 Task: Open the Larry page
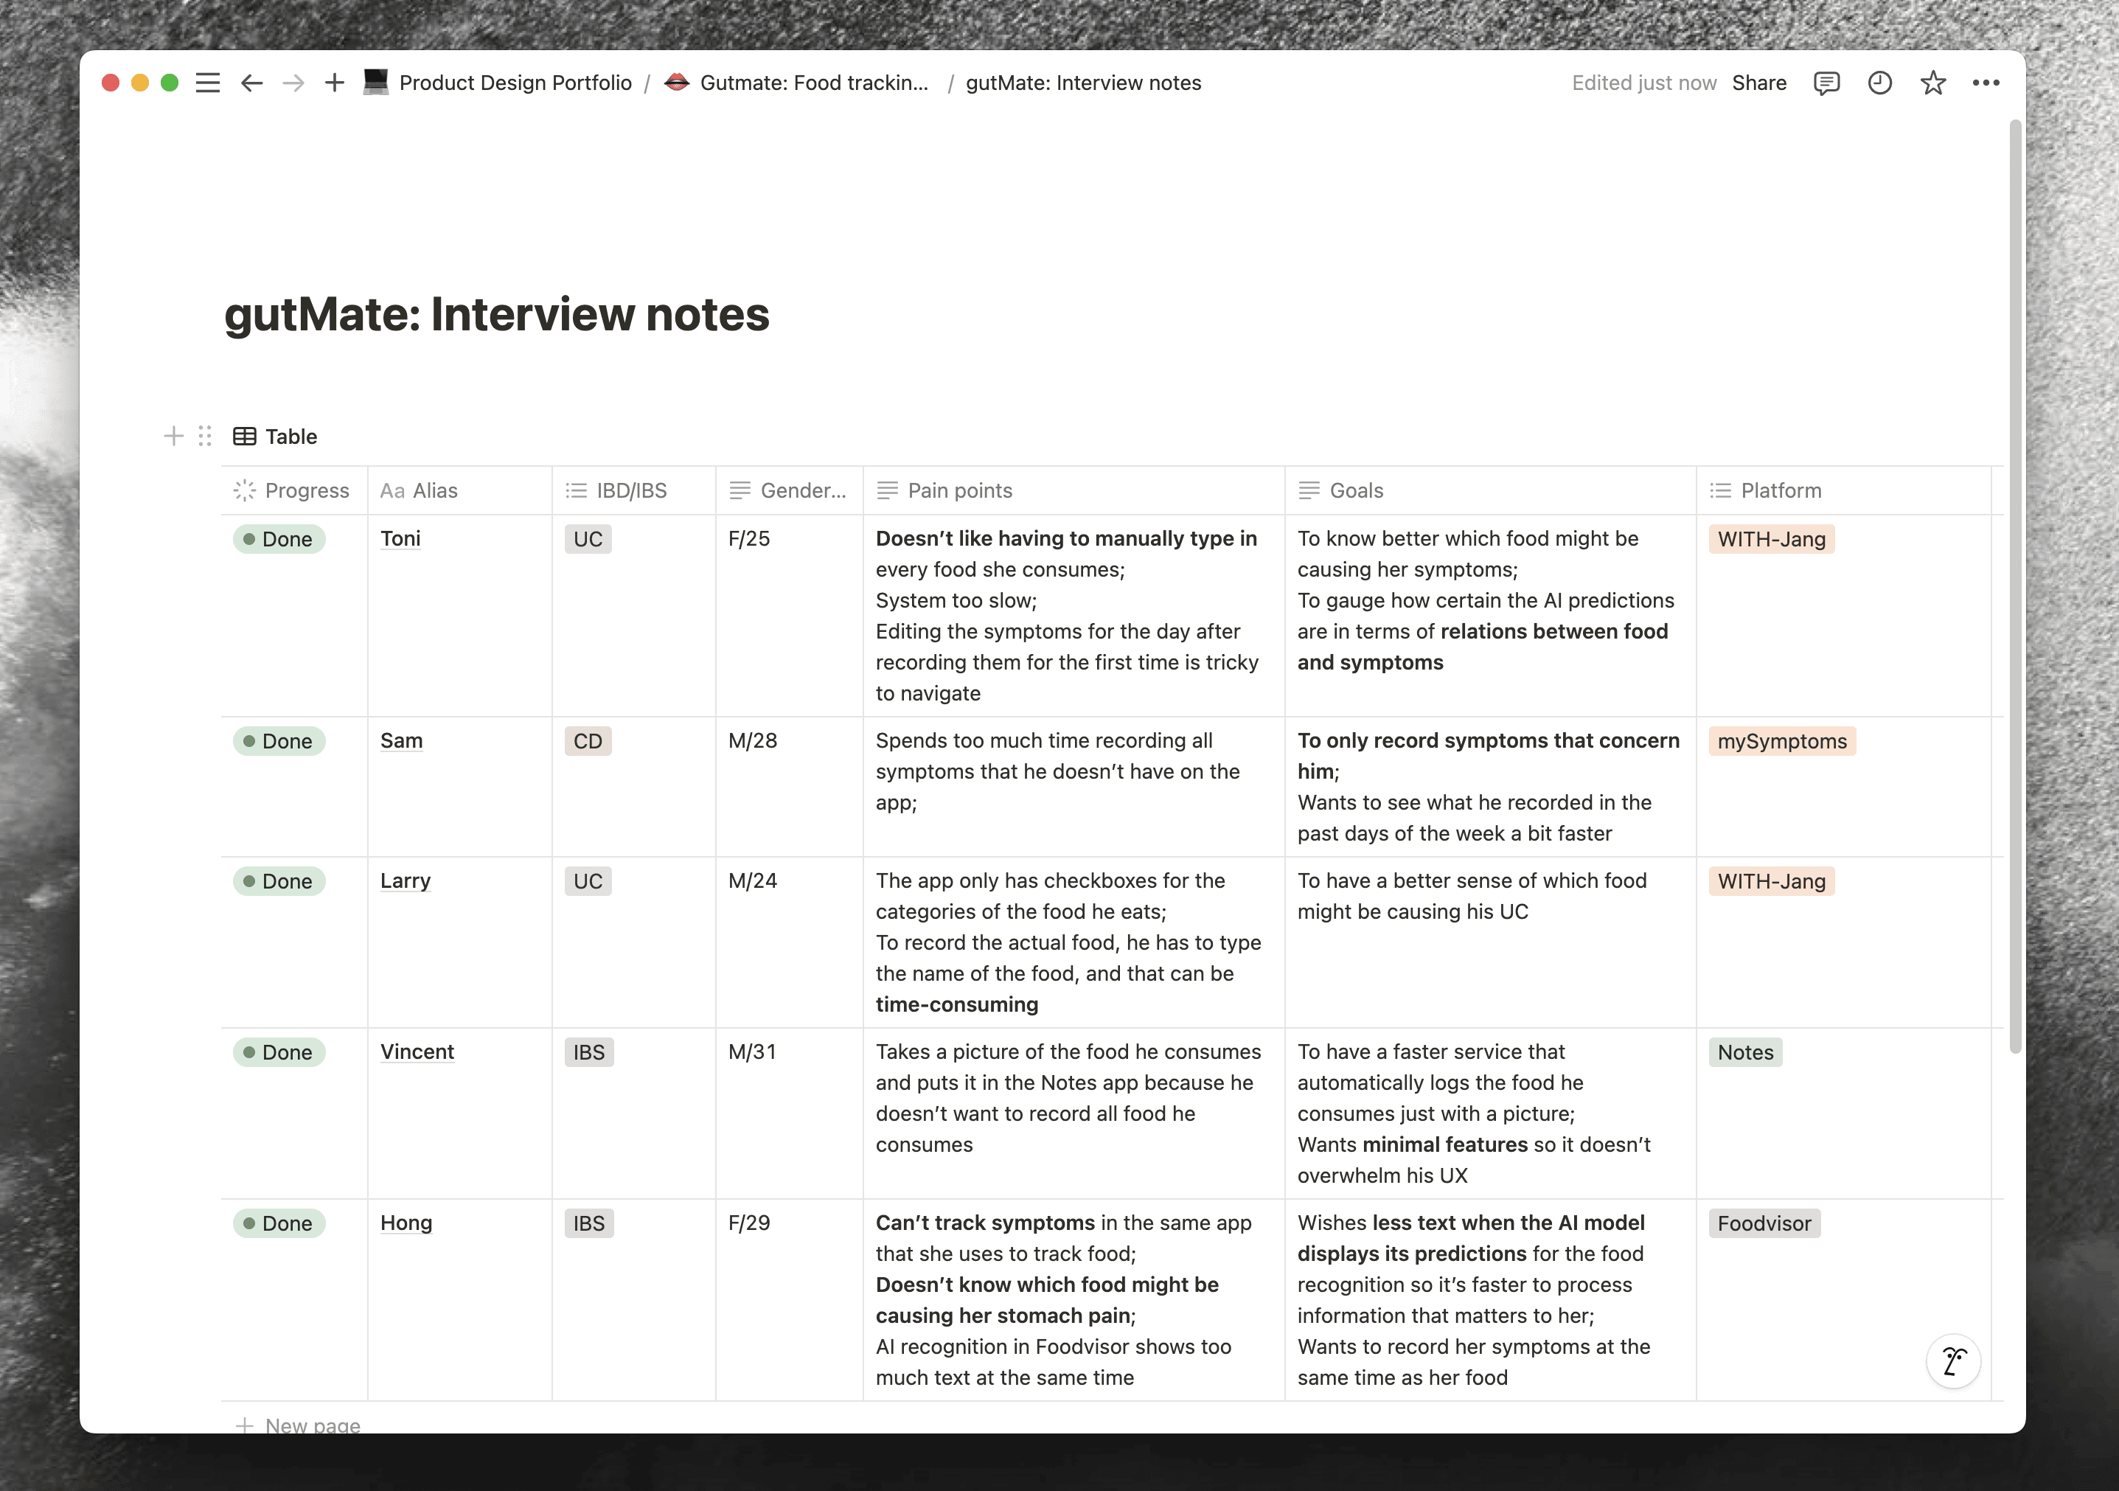[406, 880]
